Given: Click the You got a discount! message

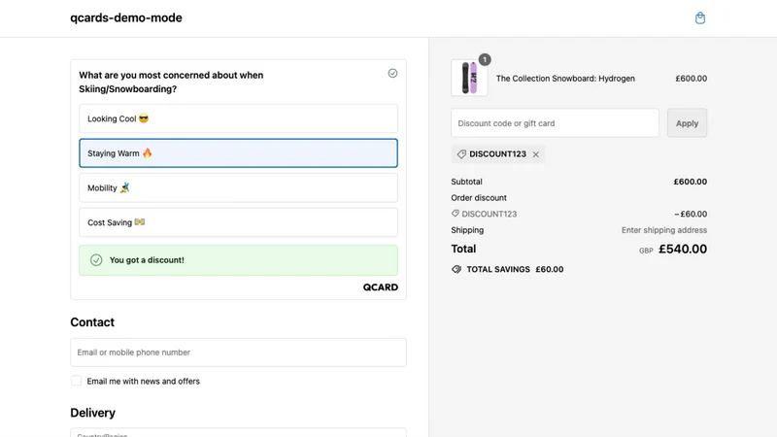Looking at the screenshot, I should point(147,260).
